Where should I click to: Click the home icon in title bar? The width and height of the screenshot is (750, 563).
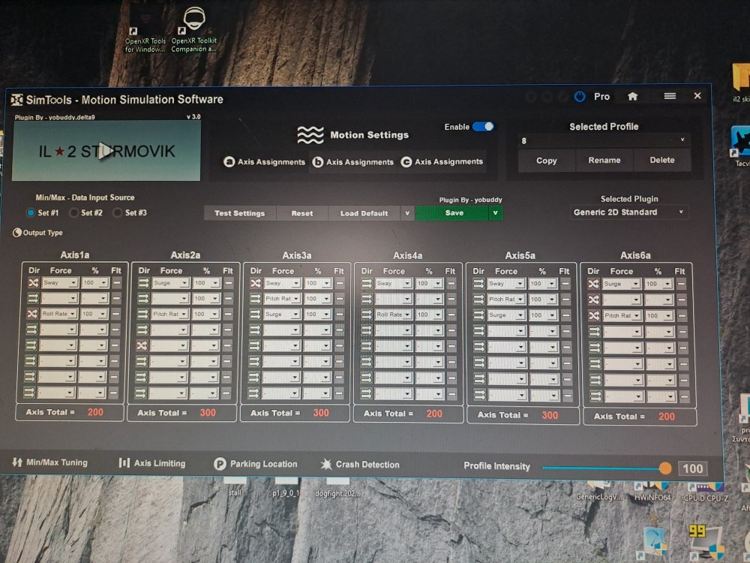[x=632, y=96]
